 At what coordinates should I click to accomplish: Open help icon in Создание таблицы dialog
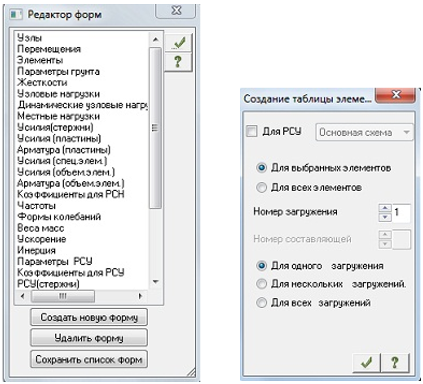tap(395, 363)
